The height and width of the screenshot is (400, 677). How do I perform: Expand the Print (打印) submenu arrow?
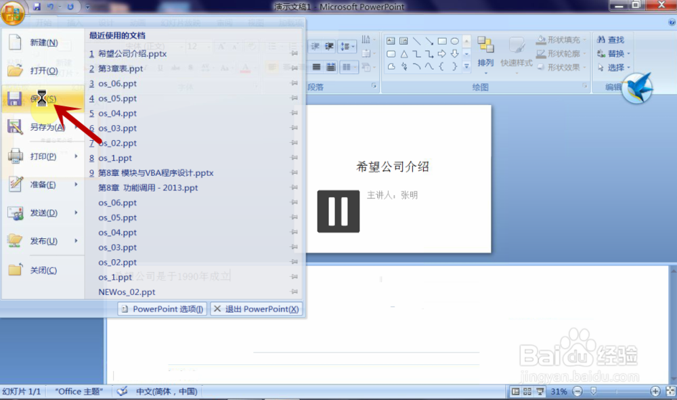tap(77, 156)
